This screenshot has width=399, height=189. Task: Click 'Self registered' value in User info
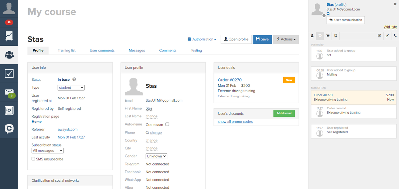click(x=69, y=109)
